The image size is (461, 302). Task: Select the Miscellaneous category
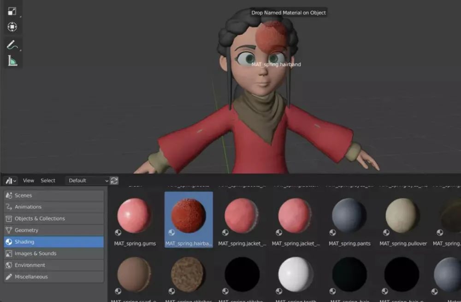pos(53,277)
